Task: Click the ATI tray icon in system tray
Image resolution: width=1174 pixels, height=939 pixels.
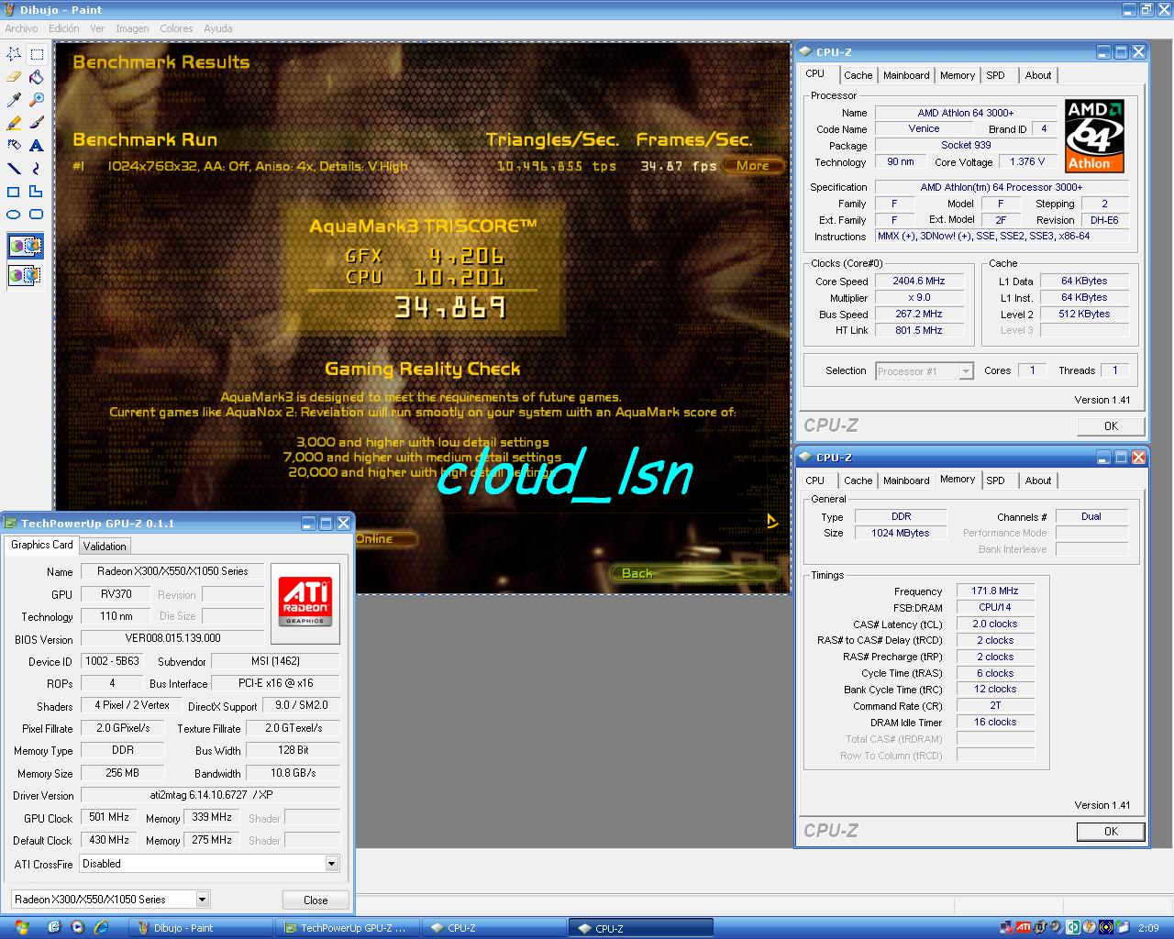Action: click(x=1023, y=928)
